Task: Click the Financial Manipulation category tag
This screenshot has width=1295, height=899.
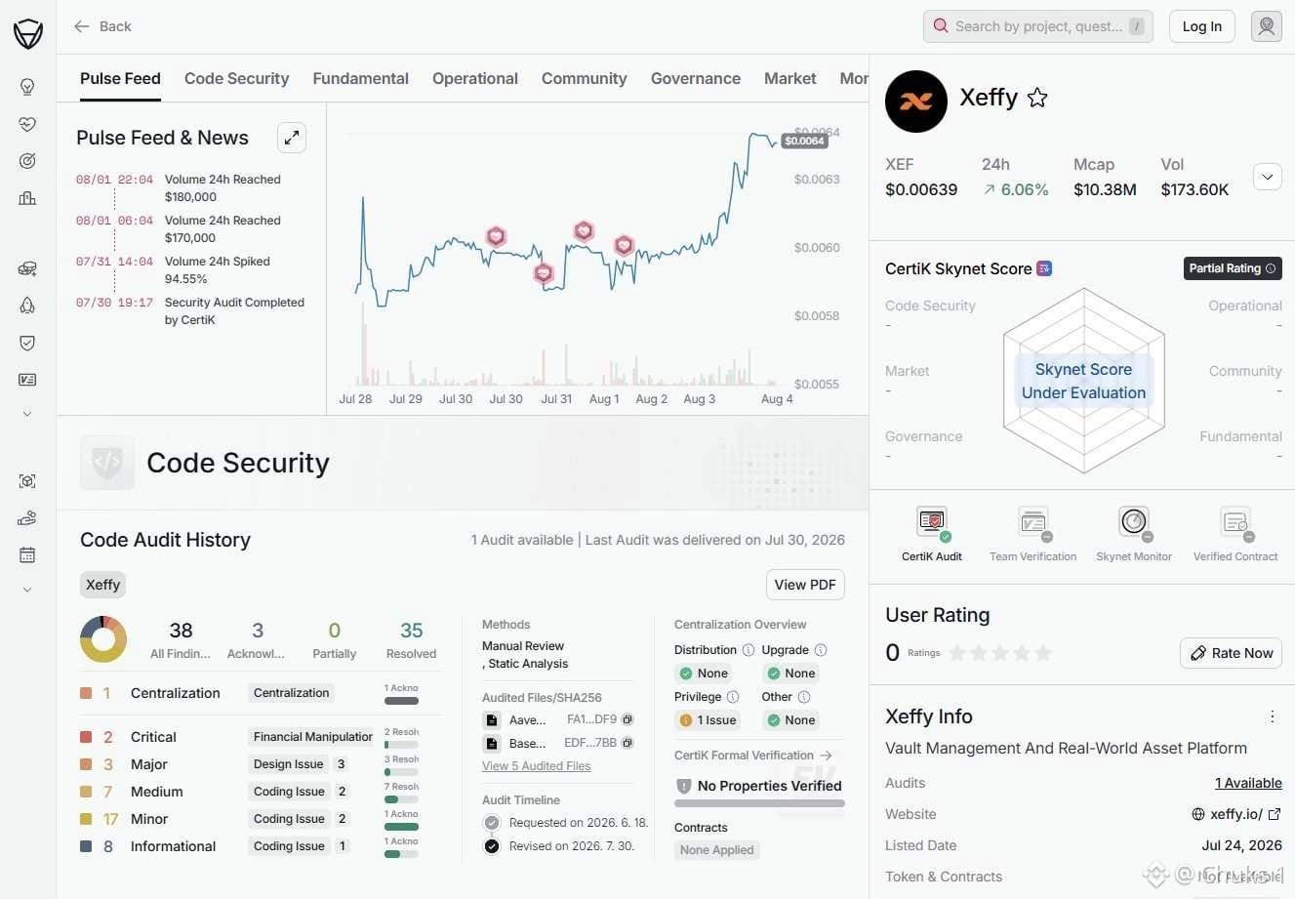Action: pos(312,737)
